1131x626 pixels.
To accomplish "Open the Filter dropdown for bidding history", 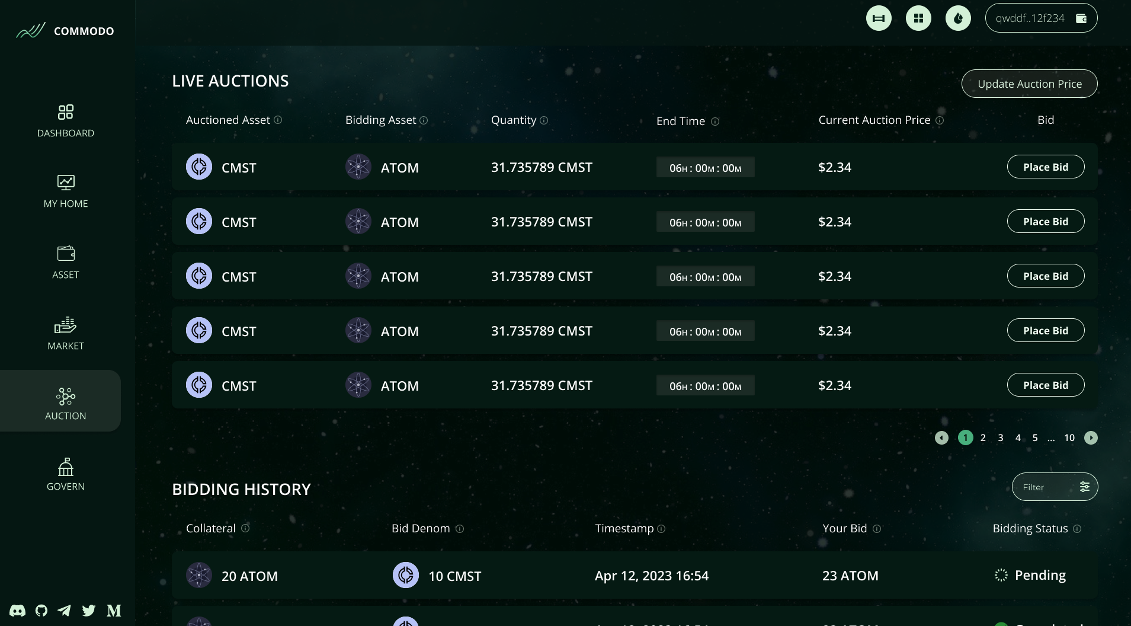I will point(1055,487).
